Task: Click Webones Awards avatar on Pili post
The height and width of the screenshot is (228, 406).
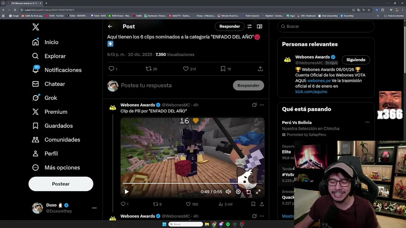Action: (113, 108)
